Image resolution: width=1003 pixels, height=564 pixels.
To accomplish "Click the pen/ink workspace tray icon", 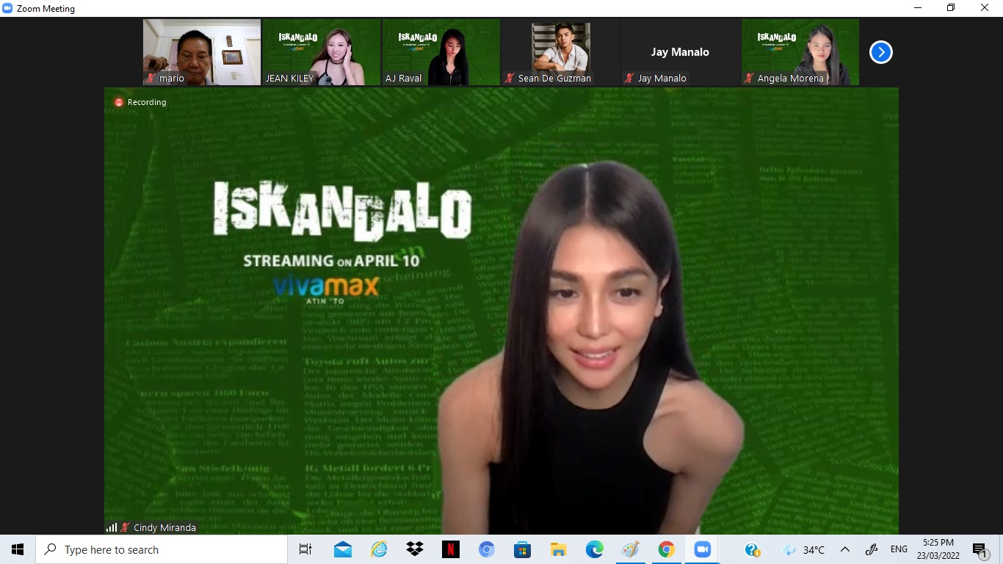I will (872, 549).
